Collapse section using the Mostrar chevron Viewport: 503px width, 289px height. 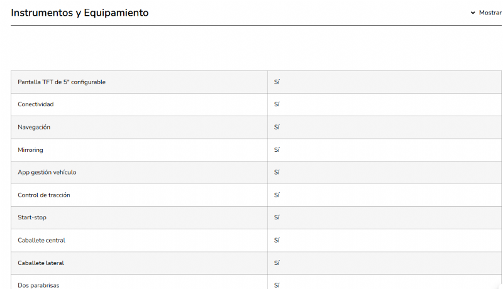[473, 13]
